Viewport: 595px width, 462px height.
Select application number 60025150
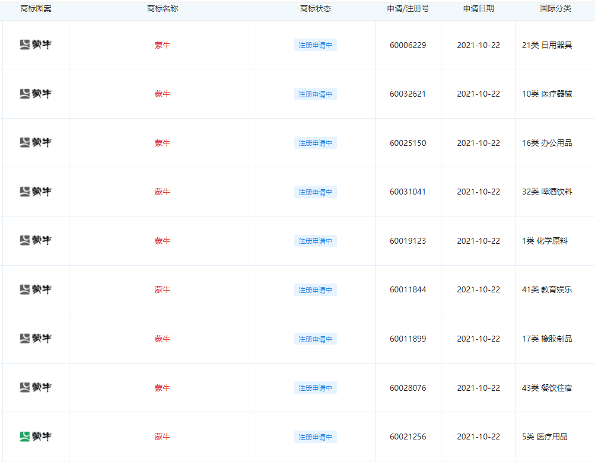[408, 143]
